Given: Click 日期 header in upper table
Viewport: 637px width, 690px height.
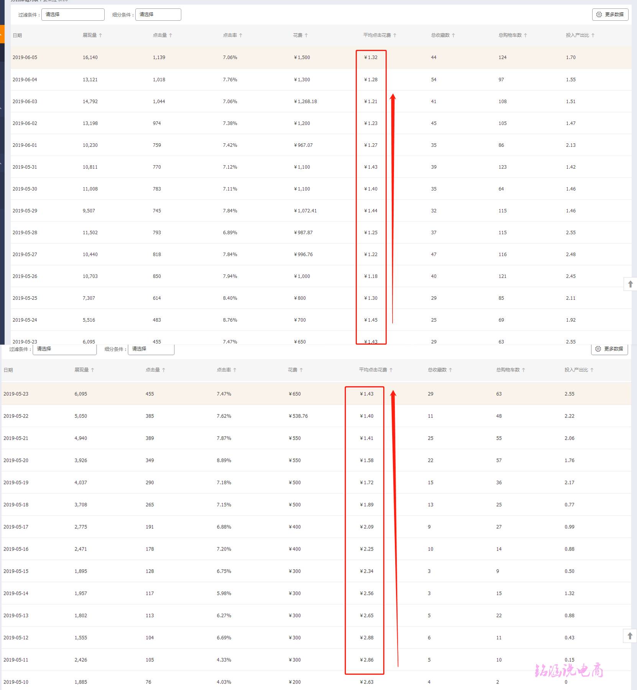Looking at the screenshot, I should click(17, 35).
